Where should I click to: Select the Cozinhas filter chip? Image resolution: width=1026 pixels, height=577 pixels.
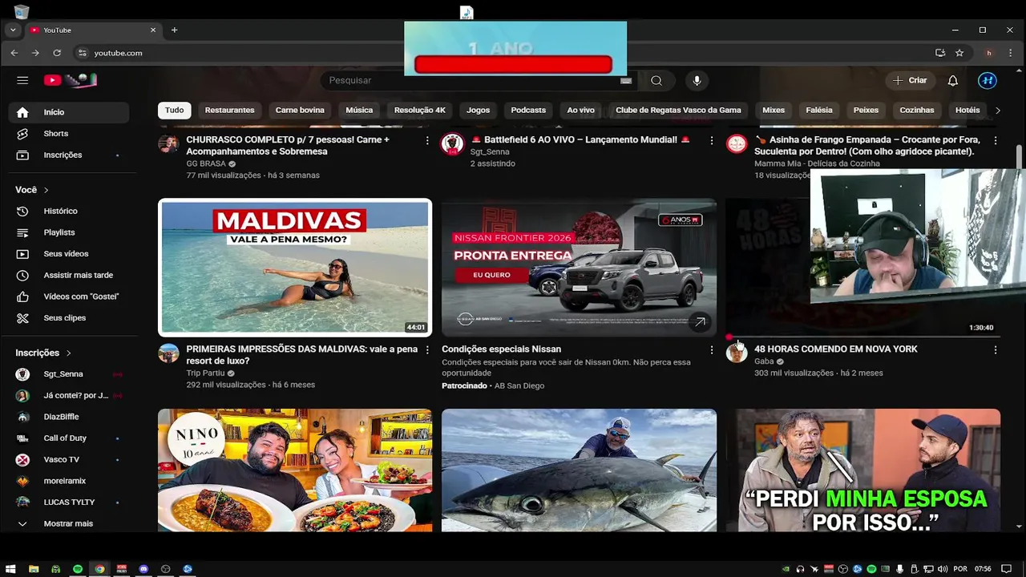[917, 110]
